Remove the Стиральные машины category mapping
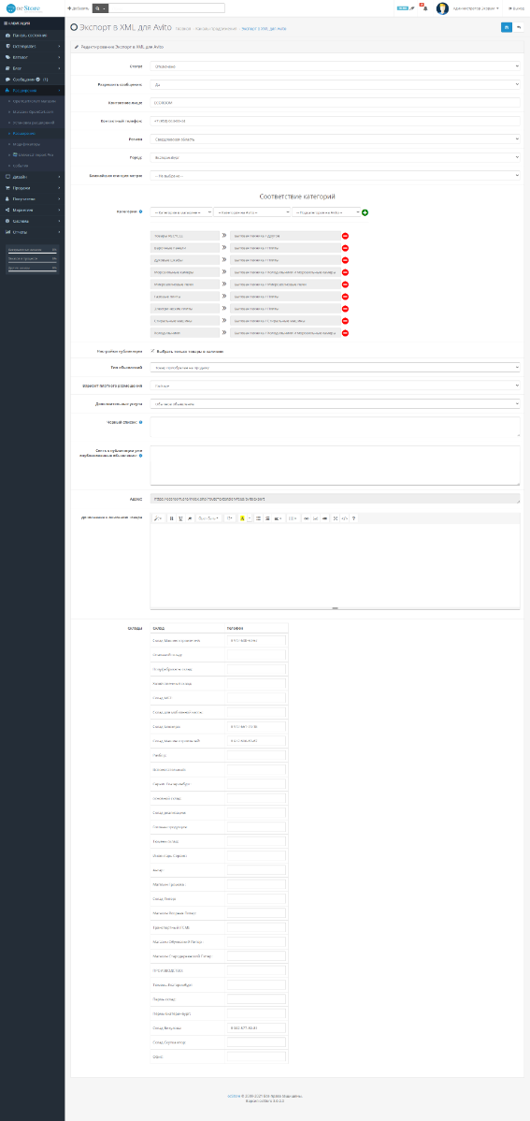The height and width of the screenshot is (1121, 530). pos(345,321)
